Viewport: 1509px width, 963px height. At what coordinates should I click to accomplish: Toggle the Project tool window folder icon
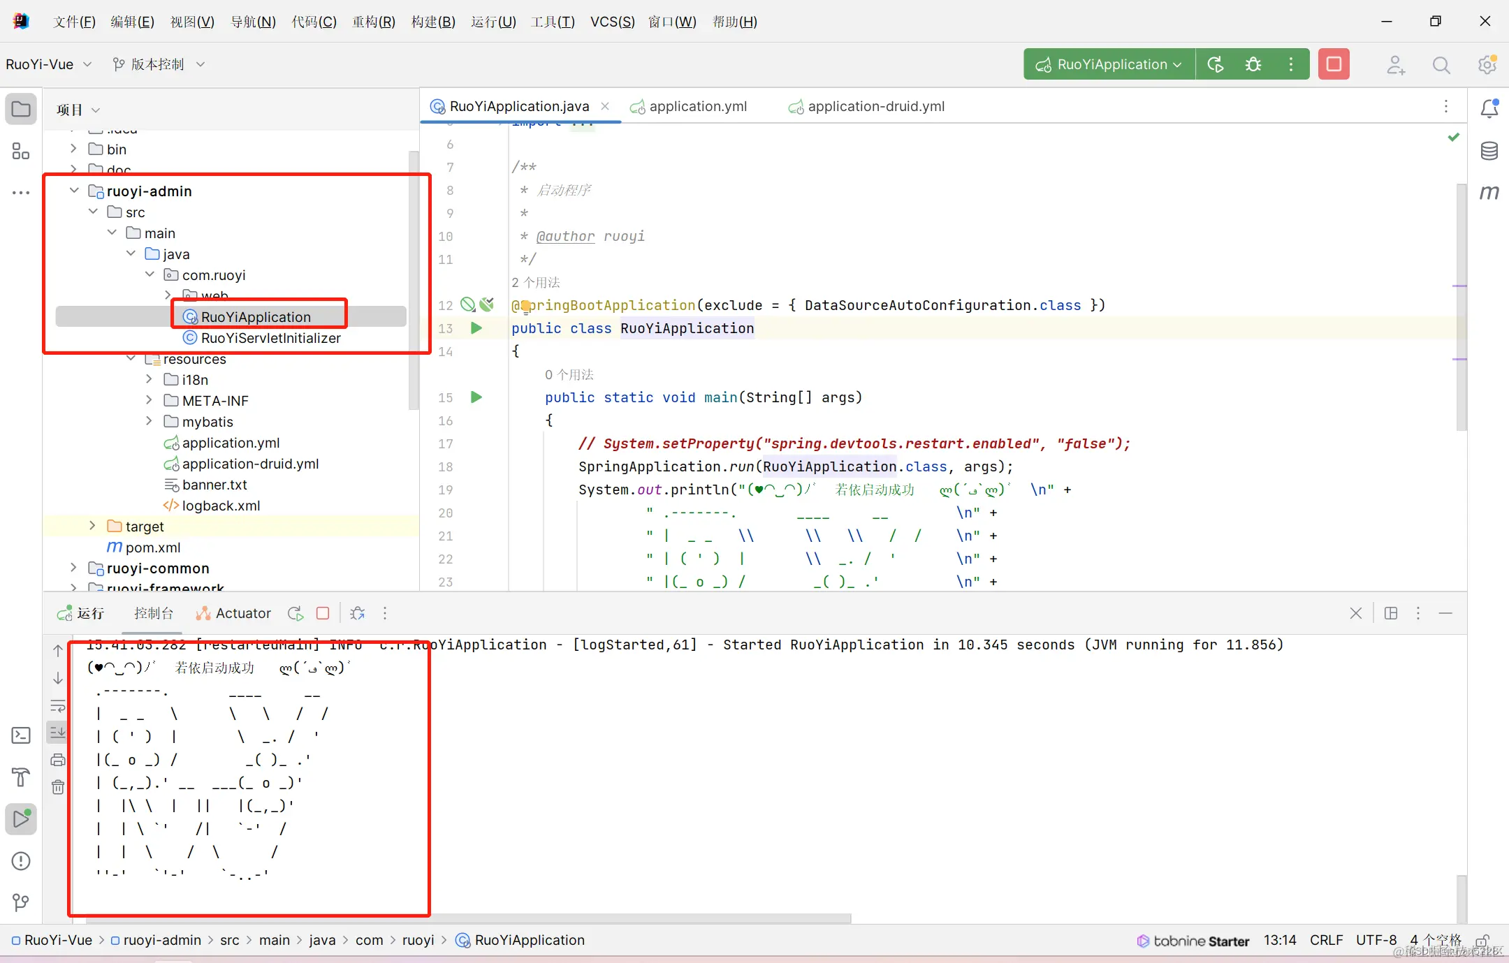21,110
